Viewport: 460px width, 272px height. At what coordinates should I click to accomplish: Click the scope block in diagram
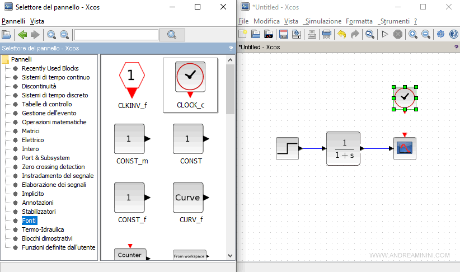405,148
